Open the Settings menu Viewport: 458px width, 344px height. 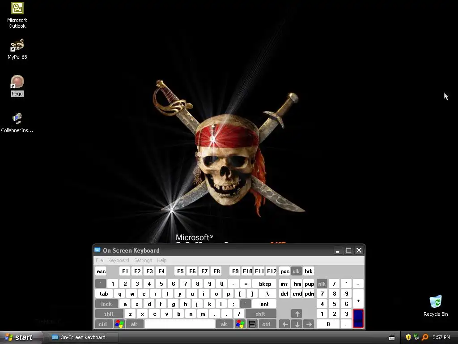(x=143, y=260)
